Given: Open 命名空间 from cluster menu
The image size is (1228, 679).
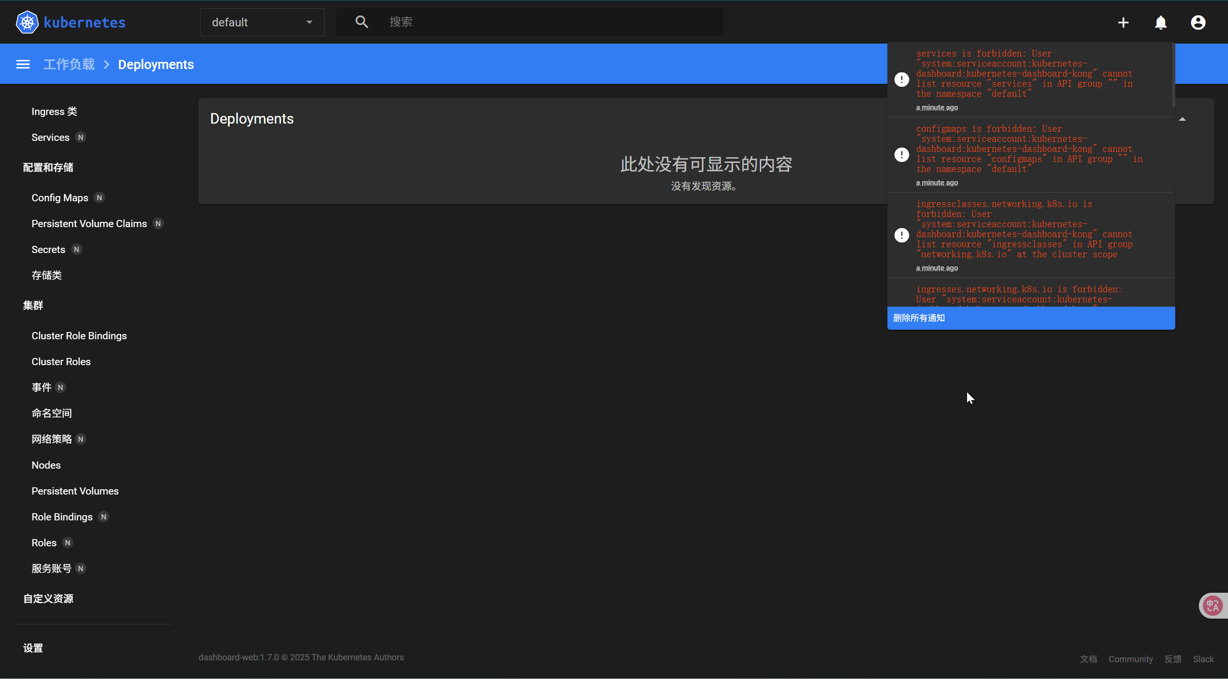Looking at the screenshot, I should 51,413.
